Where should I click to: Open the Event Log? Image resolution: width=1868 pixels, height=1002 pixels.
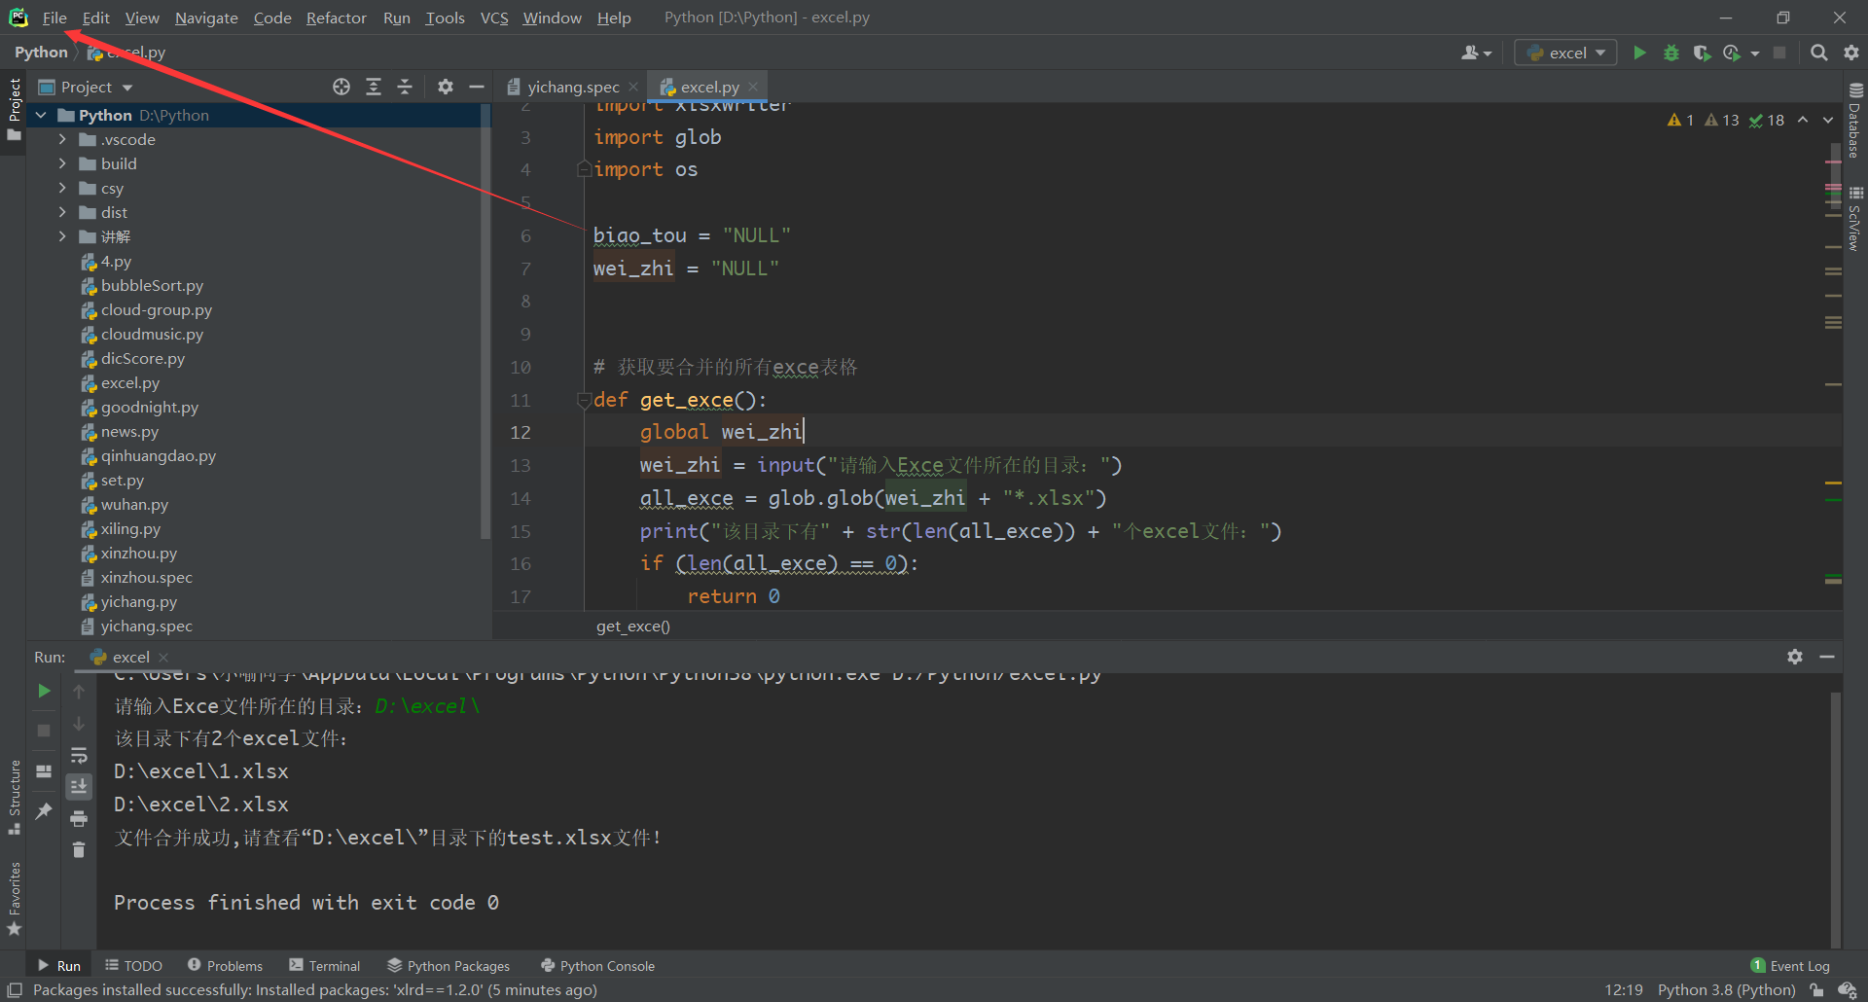click(x=1790, y=965)
